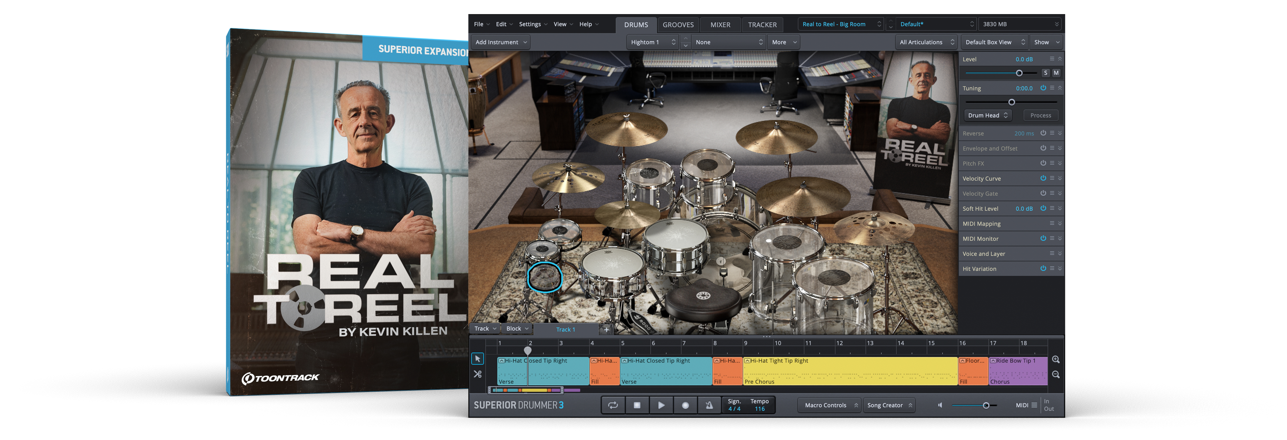Select the arrow pointer tool in timeline
The width and height of the screenshot is (1287, 440).
coord(477,359)
